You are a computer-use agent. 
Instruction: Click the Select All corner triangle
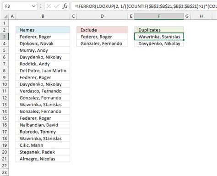point(5,16)
